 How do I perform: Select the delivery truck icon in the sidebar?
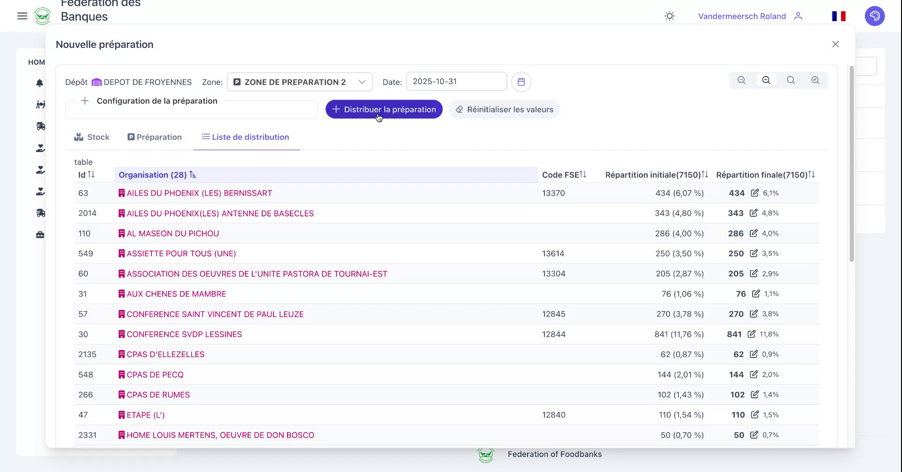pyautogui.click(x=40, y=126)
